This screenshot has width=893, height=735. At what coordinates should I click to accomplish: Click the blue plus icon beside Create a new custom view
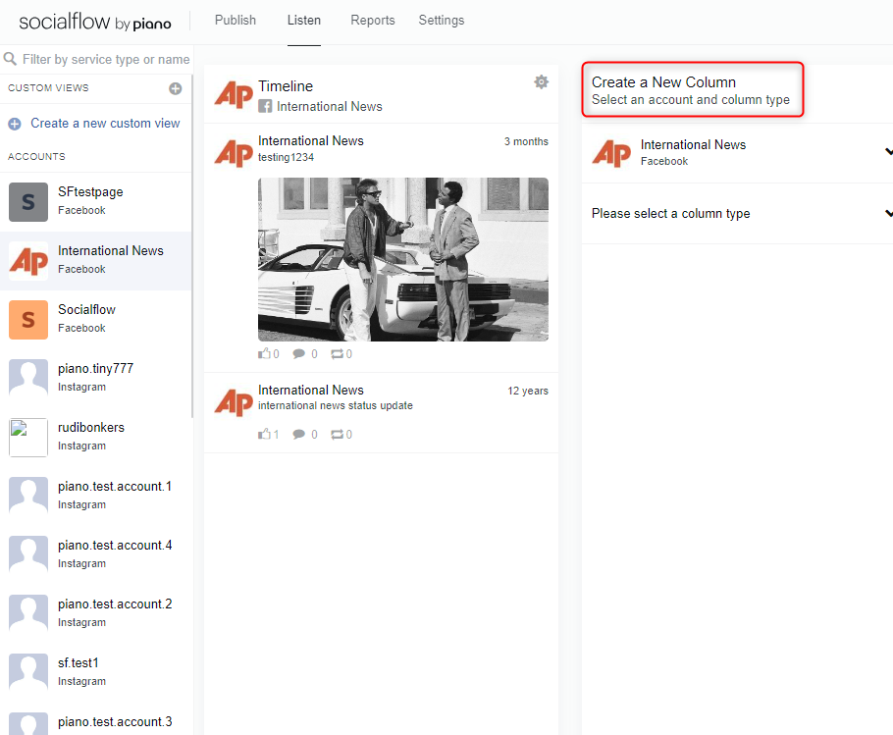(15, 124)
